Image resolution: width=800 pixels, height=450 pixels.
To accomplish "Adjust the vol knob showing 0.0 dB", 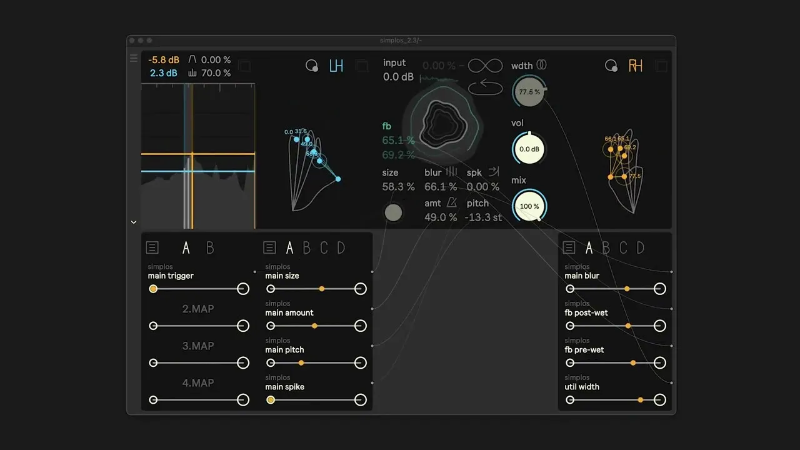I will click(529, 149).
